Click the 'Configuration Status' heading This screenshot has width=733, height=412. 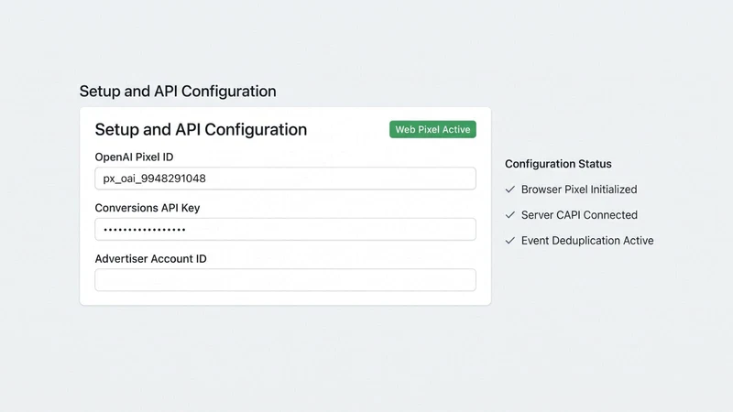click(558, 164)
